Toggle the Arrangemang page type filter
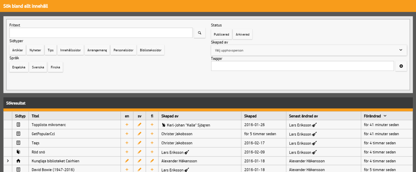 (97, 50)
